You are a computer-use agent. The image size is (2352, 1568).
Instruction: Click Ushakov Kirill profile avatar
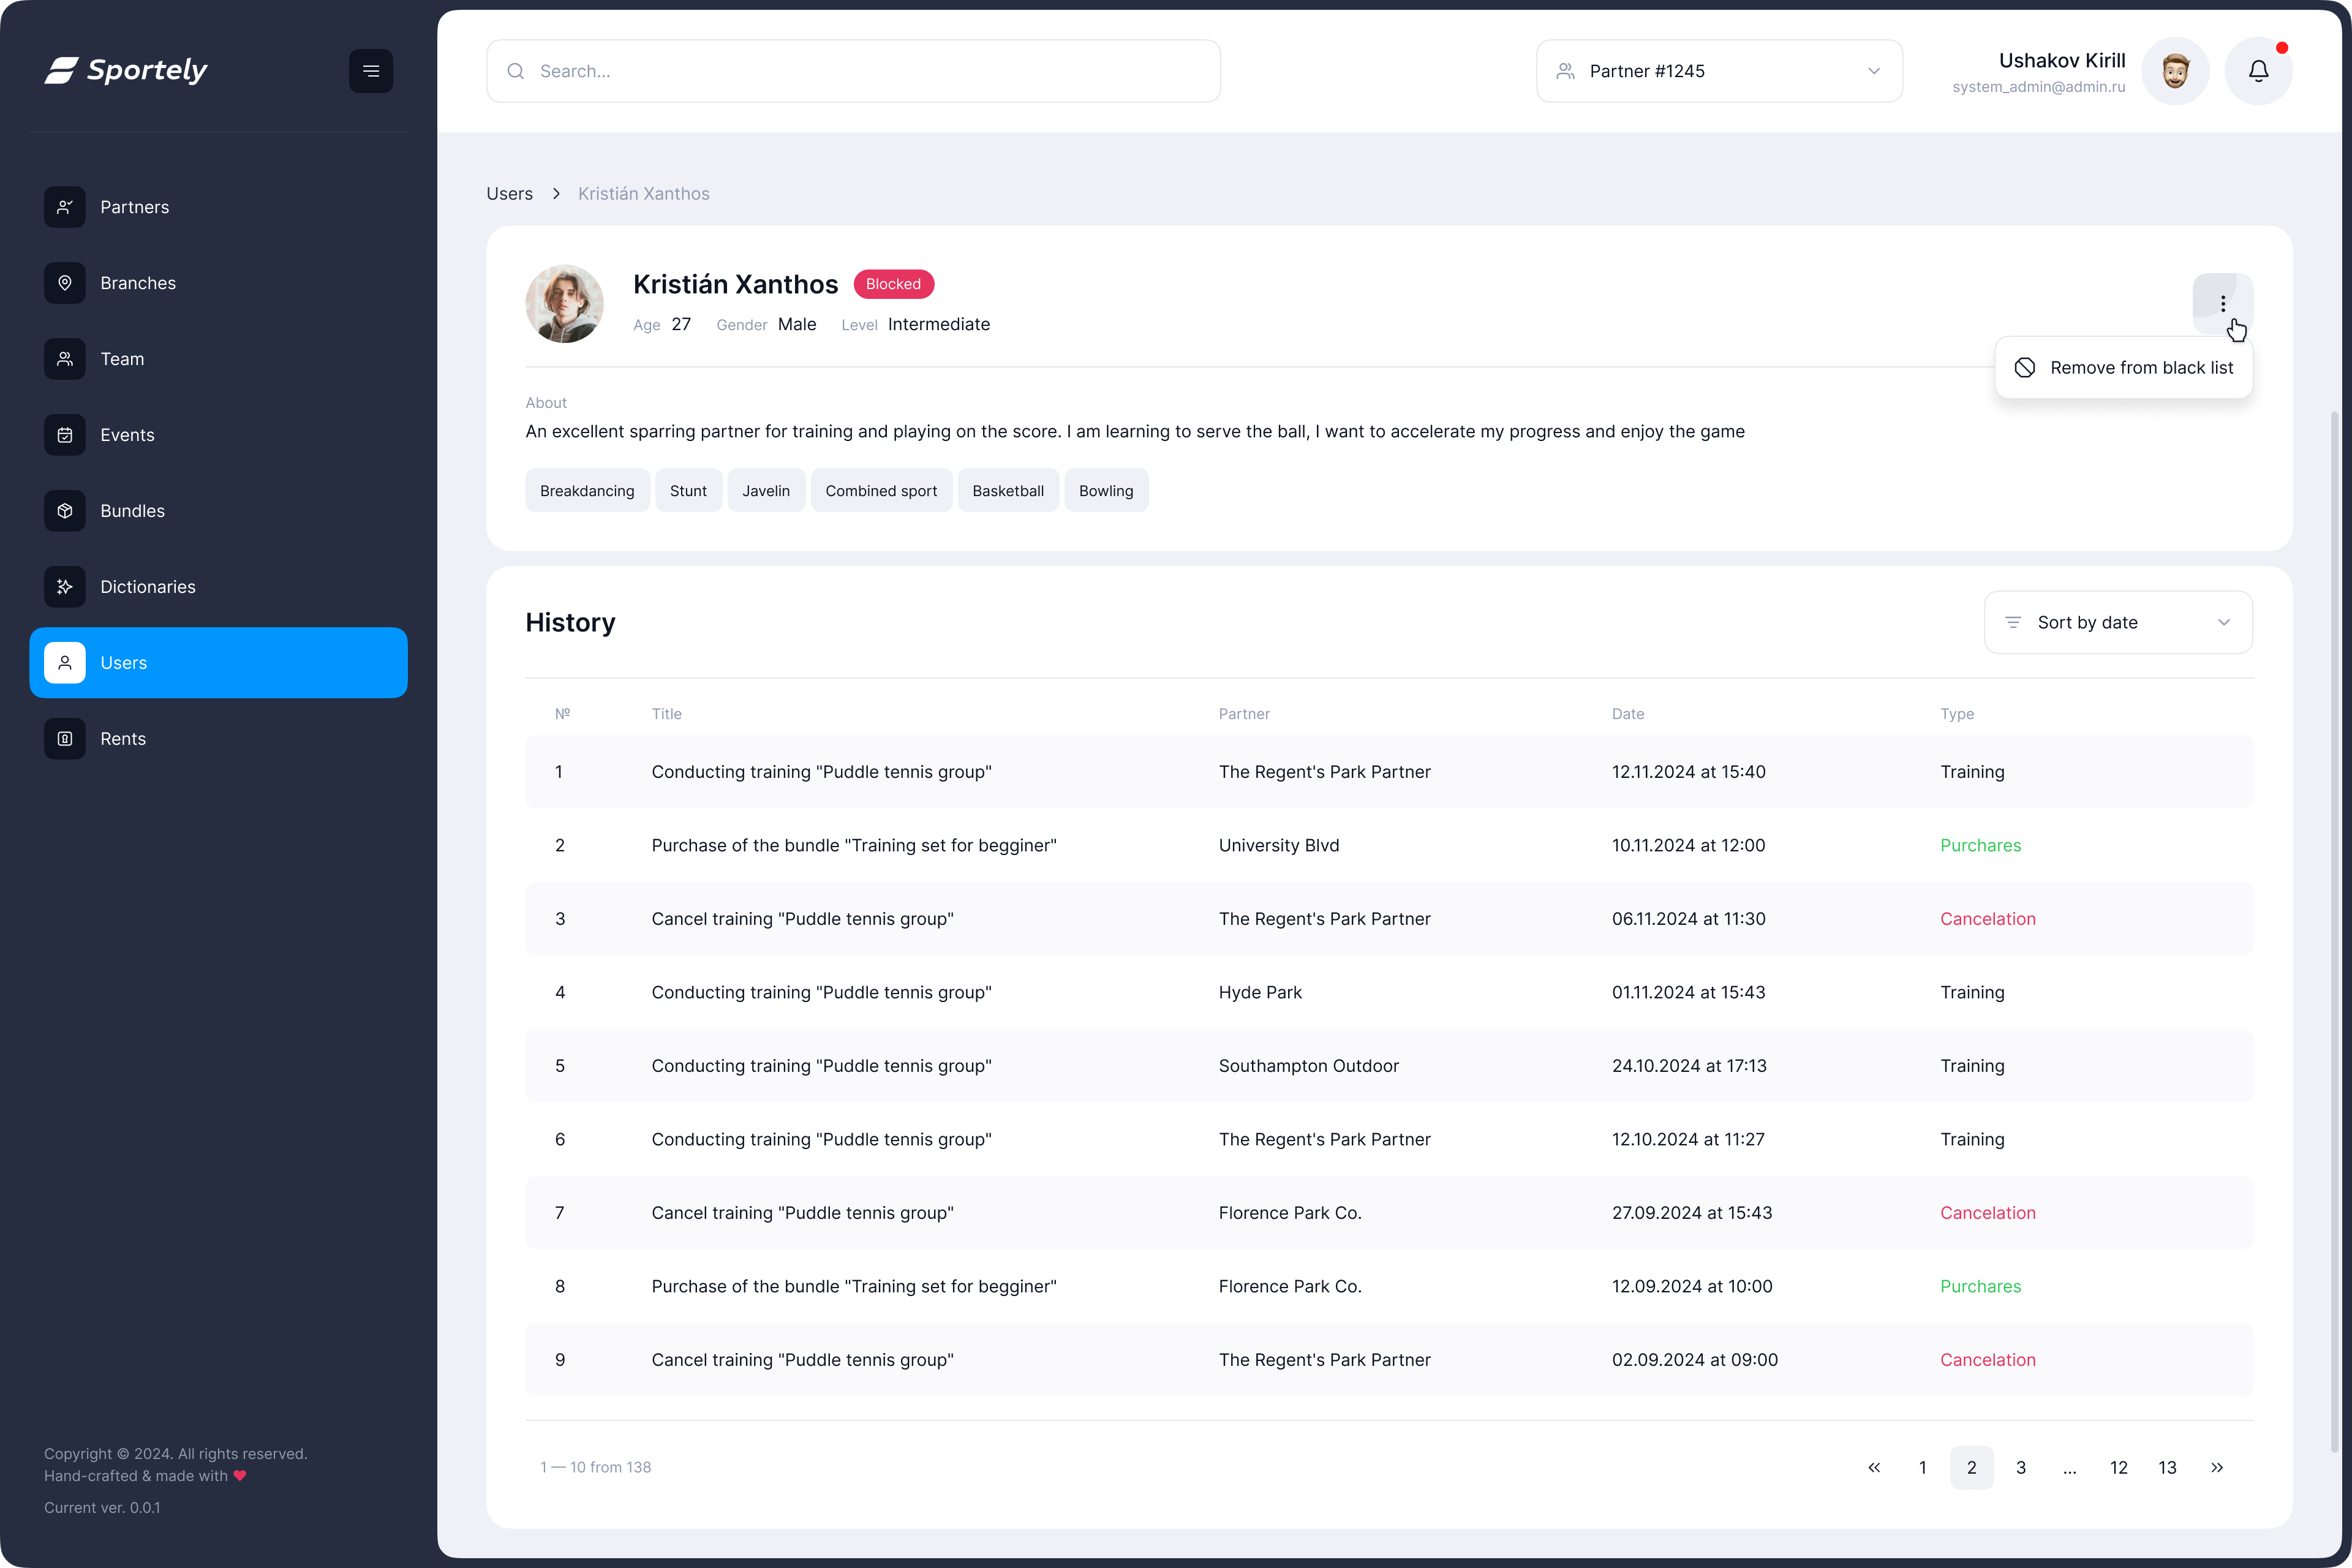[x=2175, y=71]
